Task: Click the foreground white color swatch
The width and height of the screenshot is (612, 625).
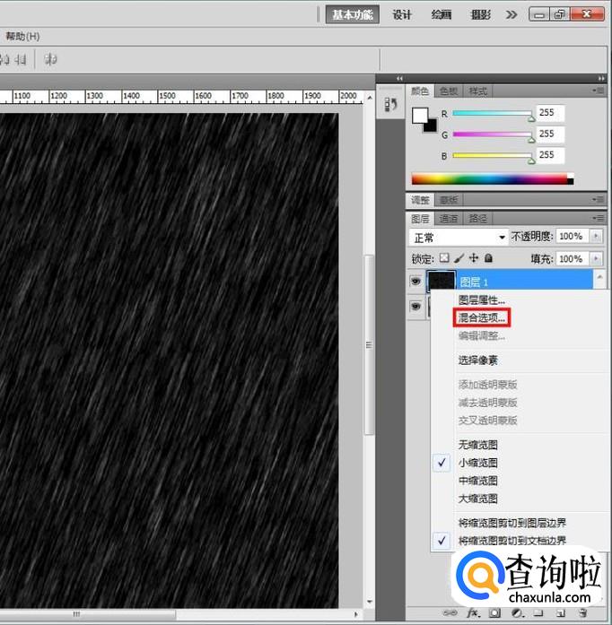Action: (x=419, y=116)
